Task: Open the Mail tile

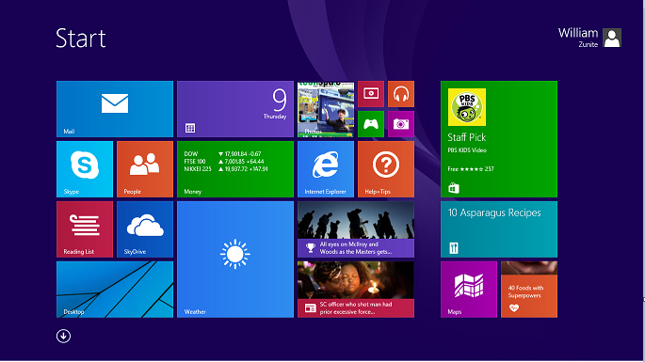Action: pyautogui.click(x=115, y=109)
